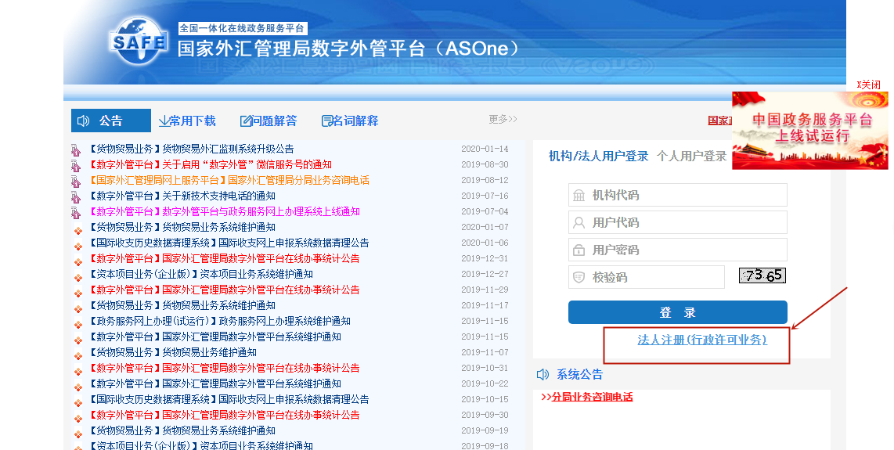Open the 2019-10-22 数字外管平台系统维护通知
Image resolution: width=894 pixels, height=450 pixels.
[215, 383]
